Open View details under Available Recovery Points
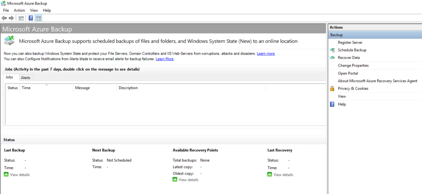The width and height of the screenshot is (422, 194). click(189, 180)
